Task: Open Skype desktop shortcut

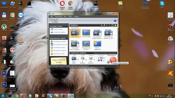Action: click(x=162, y=4)
